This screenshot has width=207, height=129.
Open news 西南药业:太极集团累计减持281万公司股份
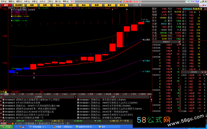[x=38, y=100]
